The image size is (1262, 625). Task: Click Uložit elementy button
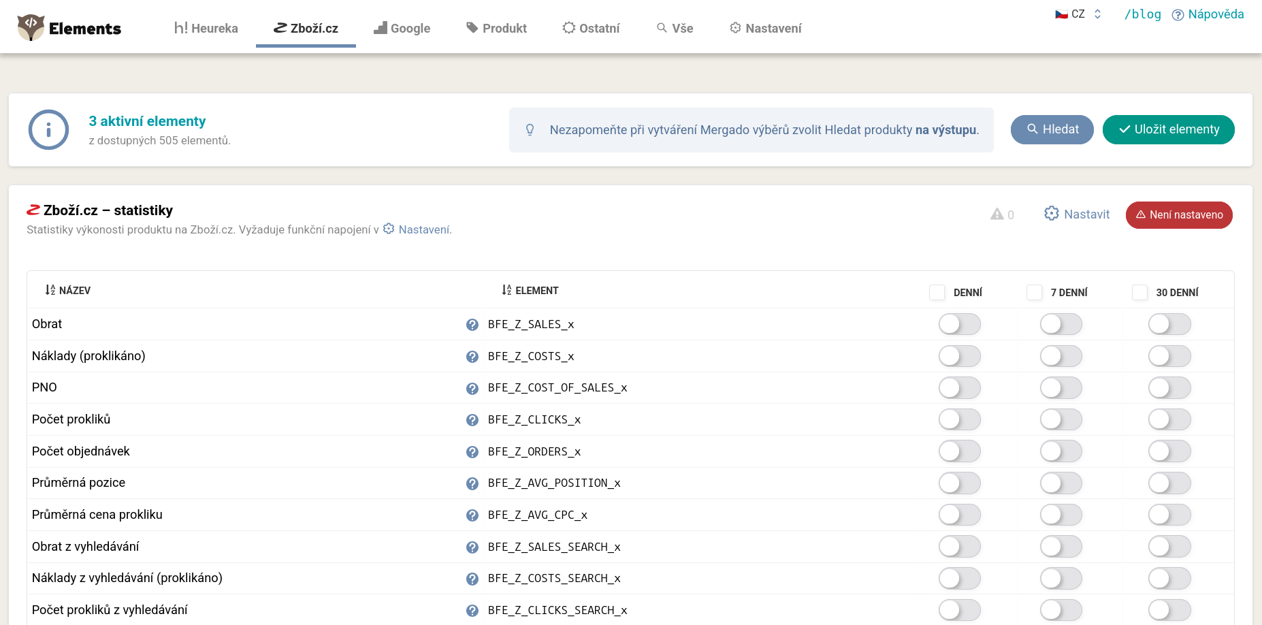click(x=1169, y=129)
